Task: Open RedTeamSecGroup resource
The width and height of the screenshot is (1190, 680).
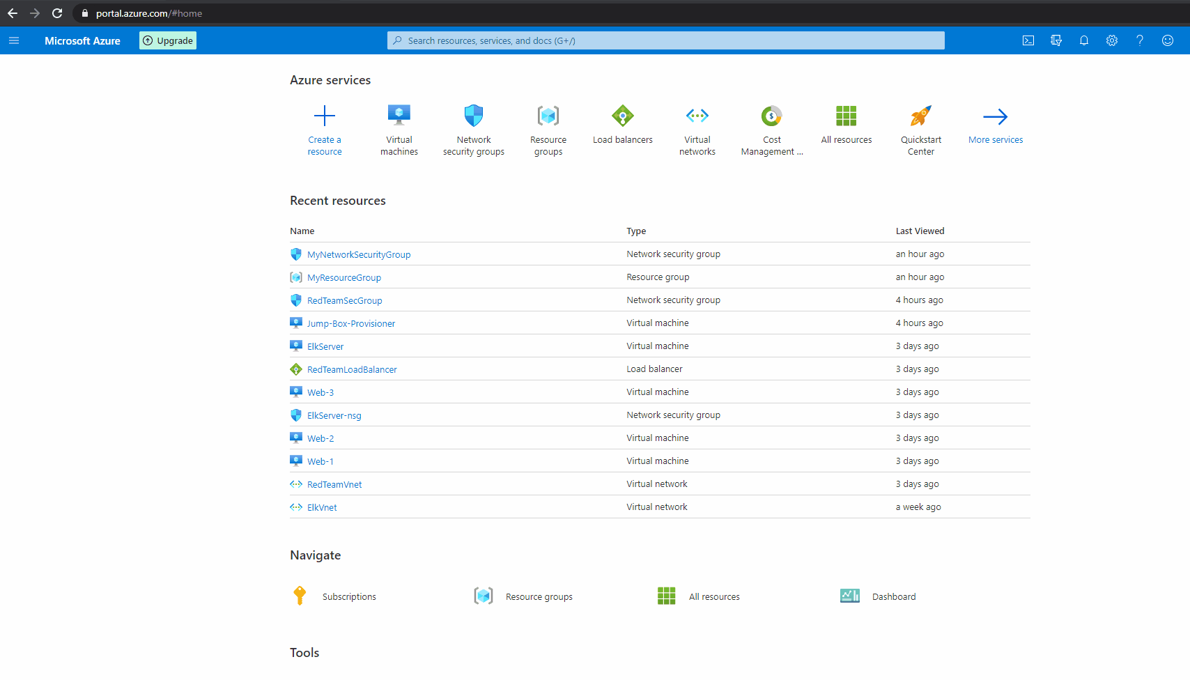Action: tap(345, 300)
